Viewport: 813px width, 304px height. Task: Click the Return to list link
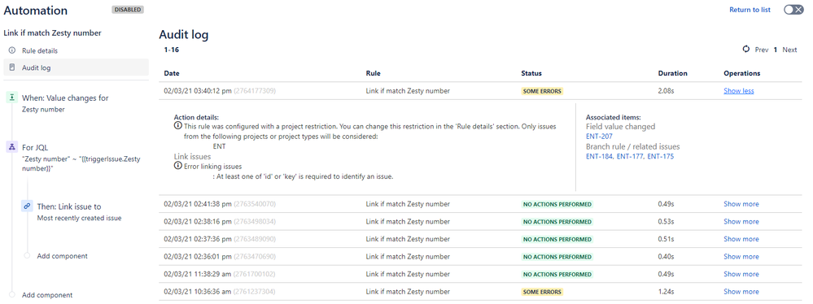750,10
